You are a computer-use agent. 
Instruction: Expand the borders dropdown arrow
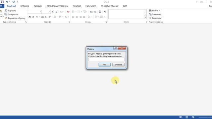[104, 17]
